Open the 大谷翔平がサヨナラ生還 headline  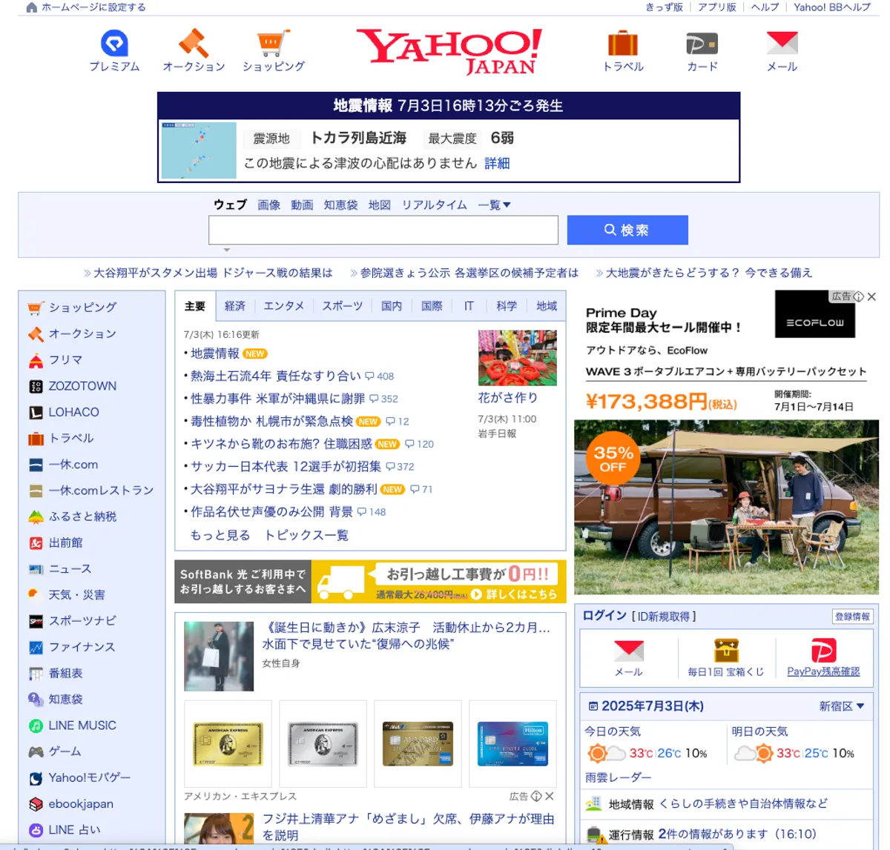click(284, 489)
